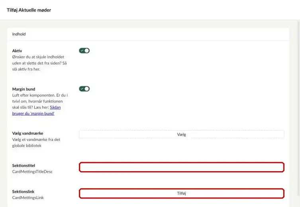Turn off the Aktiv toggle
The height and width of the screenshot is (207, 300).
tap(84, 51)
